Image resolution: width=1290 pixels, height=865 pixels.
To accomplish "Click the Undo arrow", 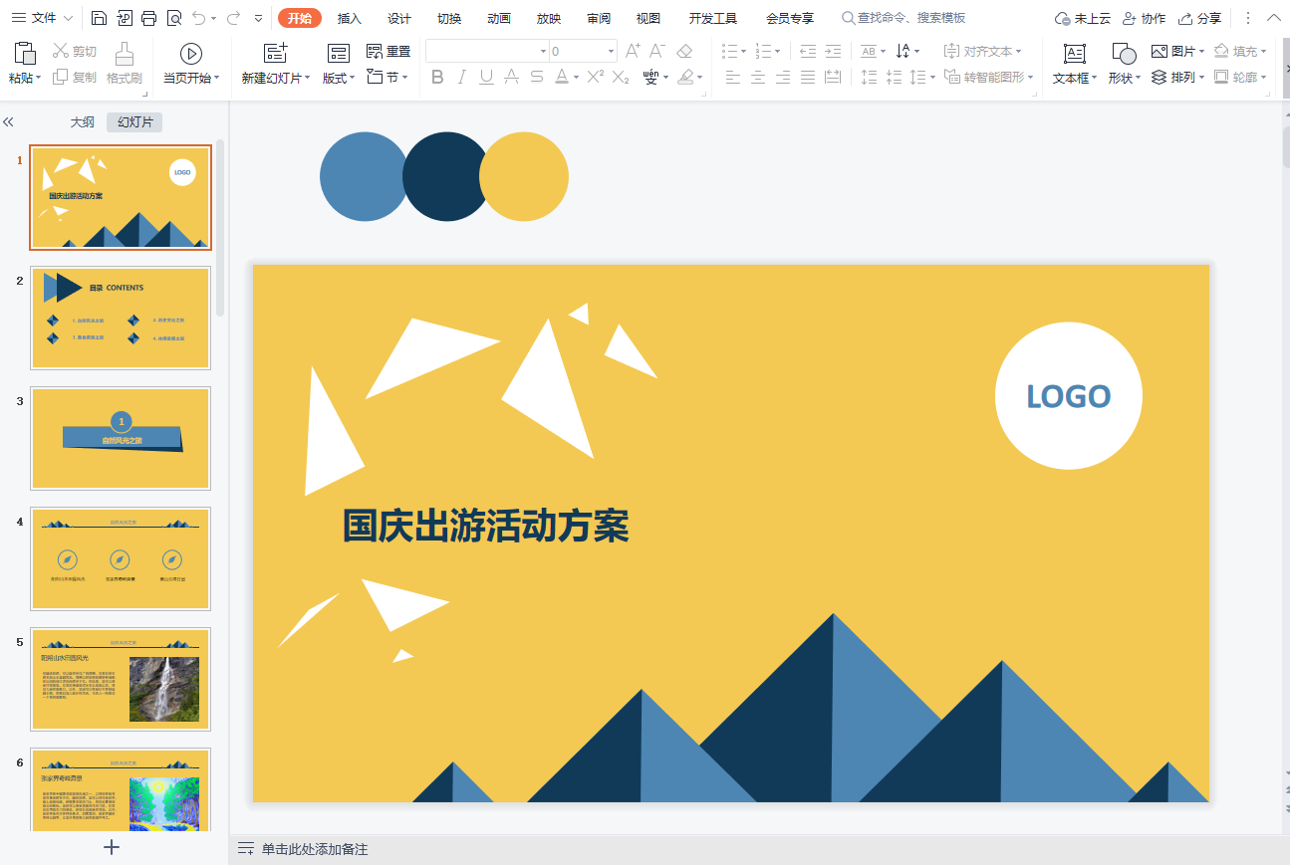I will point(199,18).
